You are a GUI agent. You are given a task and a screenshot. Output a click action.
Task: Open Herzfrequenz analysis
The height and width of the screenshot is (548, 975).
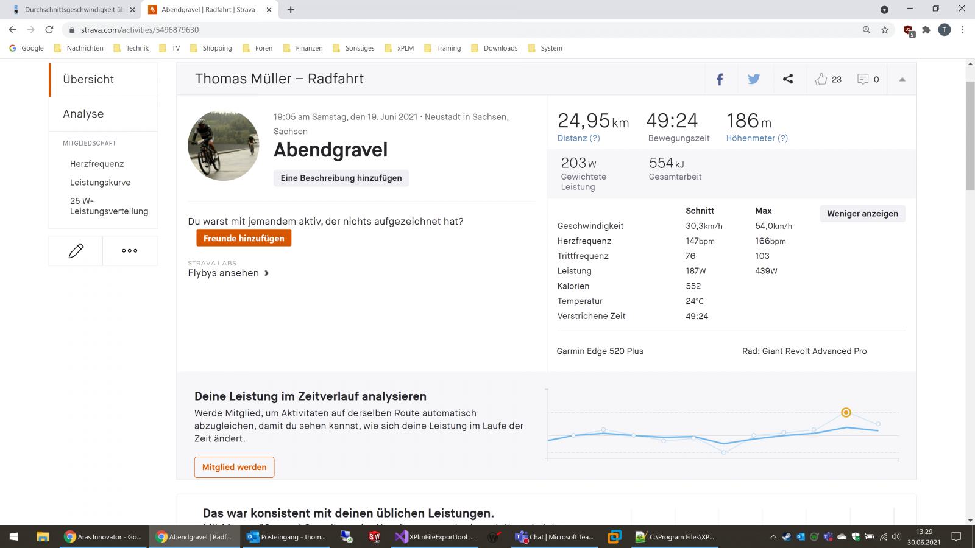97,164
